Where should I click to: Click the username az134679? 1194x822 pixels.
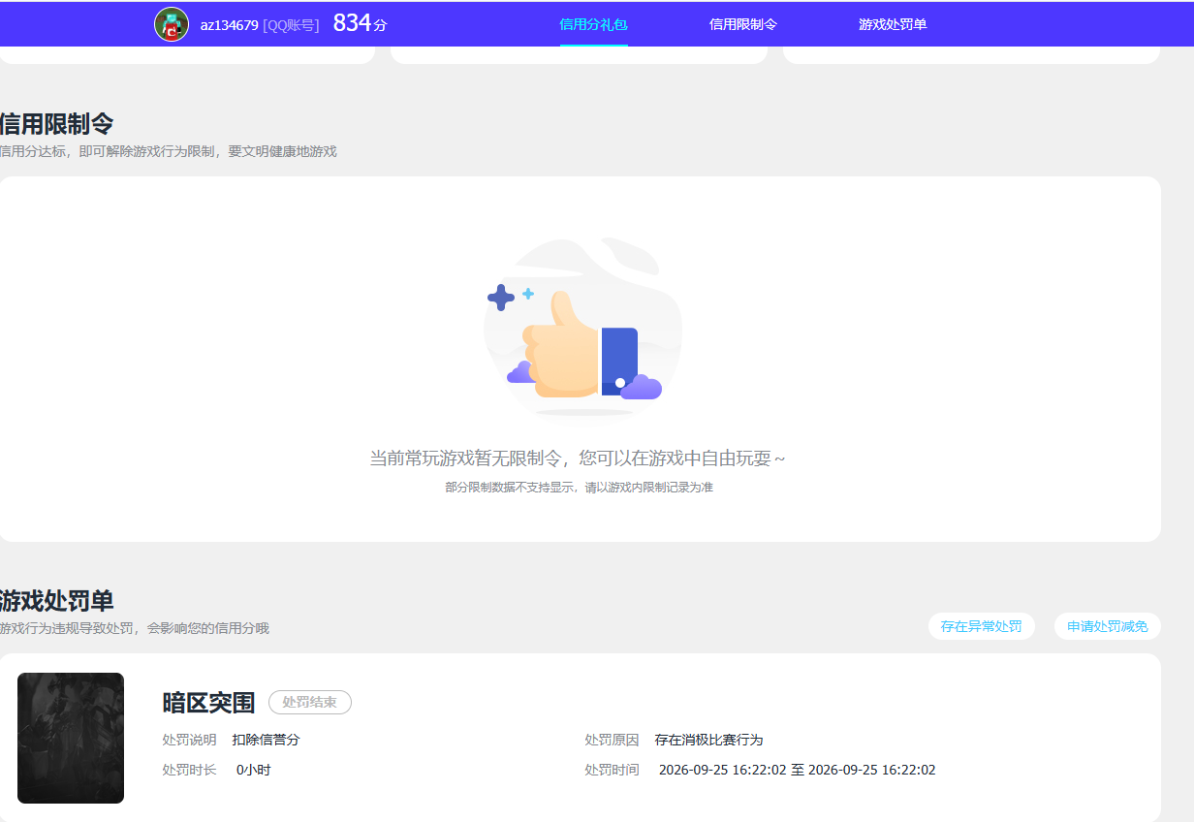pos(229,25)
